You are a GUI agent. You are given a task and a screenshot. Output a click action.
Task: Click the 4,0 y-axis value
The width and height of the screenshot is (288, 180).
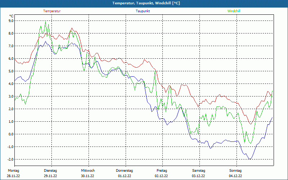click(x=11, y=84)
